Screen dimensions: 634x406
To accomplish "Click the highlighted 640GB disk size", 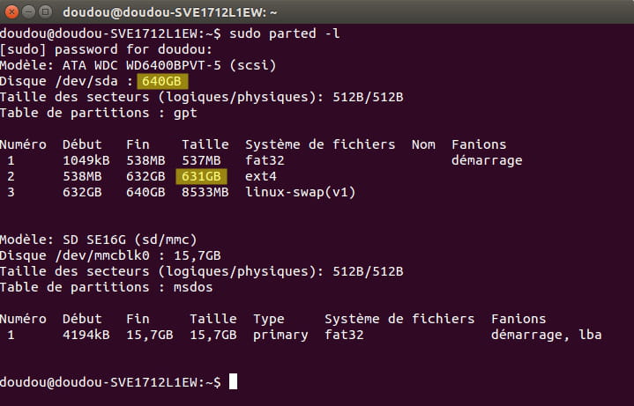I will pyautogui.click(x=162, y=81).
